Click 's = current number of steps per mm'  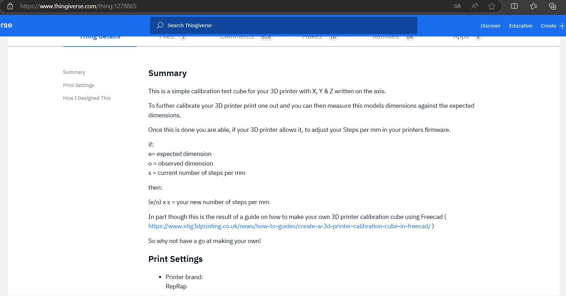tap(197, 173)
